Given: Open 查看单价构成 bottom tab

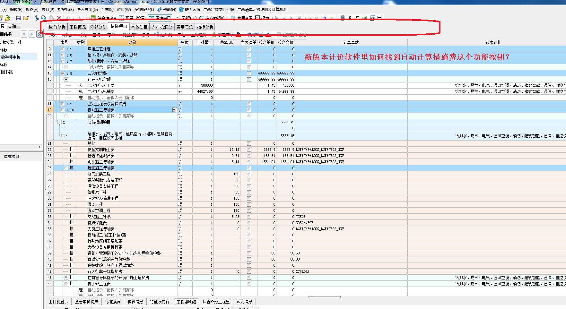Looking at the screenshot, I should tap(87, 302).
